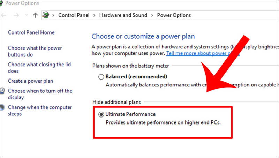The width and height of the screenshot is (279, 158).
Task: Click the display timer icon in sidebar
Action: (x=3, y=91)
